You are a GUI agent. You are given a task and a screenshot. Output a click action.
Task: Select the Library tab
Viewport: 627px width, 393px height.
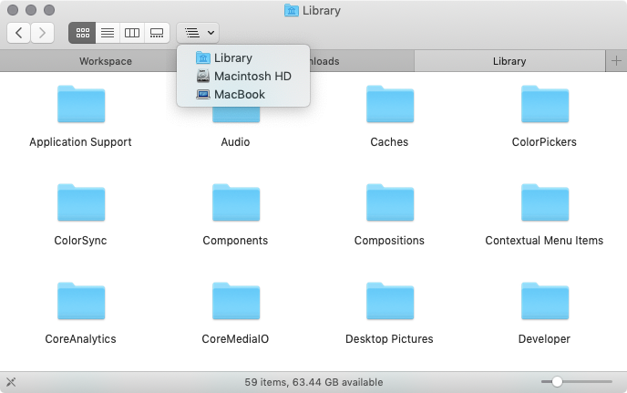click(x=509, y=61)
